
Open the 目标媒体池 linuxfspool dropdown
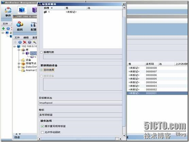[81, 103]
